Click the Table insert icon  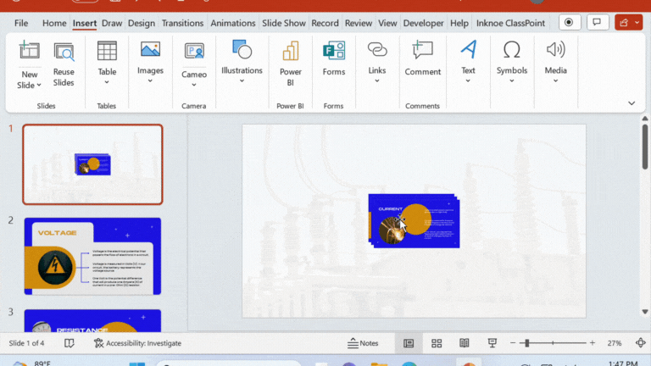tap(107, 51)
